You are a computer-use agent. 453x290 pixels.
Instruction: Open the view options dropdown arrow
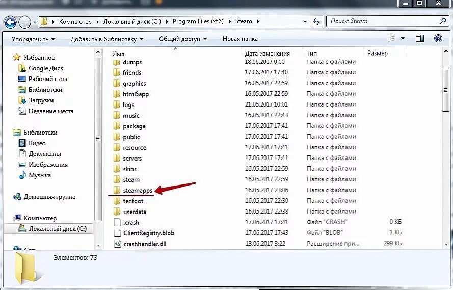403,38
